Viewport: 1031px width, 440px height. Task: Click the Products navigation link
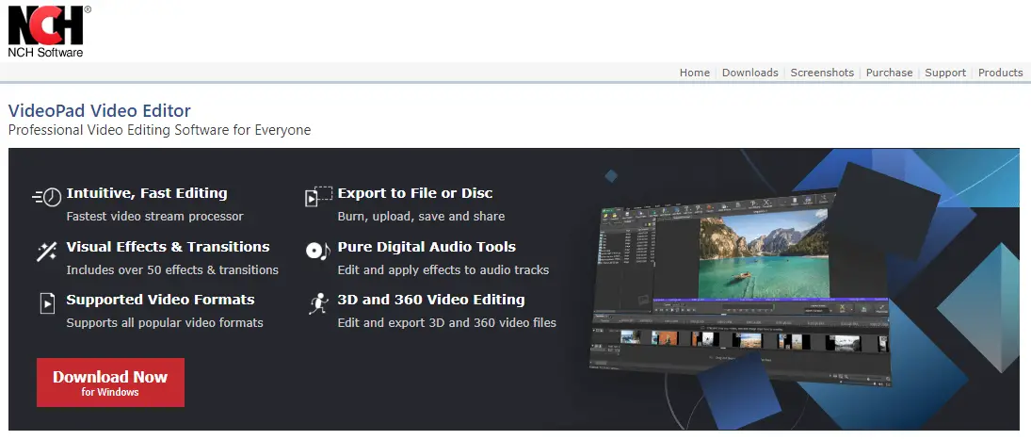(x=1000, y=73)
